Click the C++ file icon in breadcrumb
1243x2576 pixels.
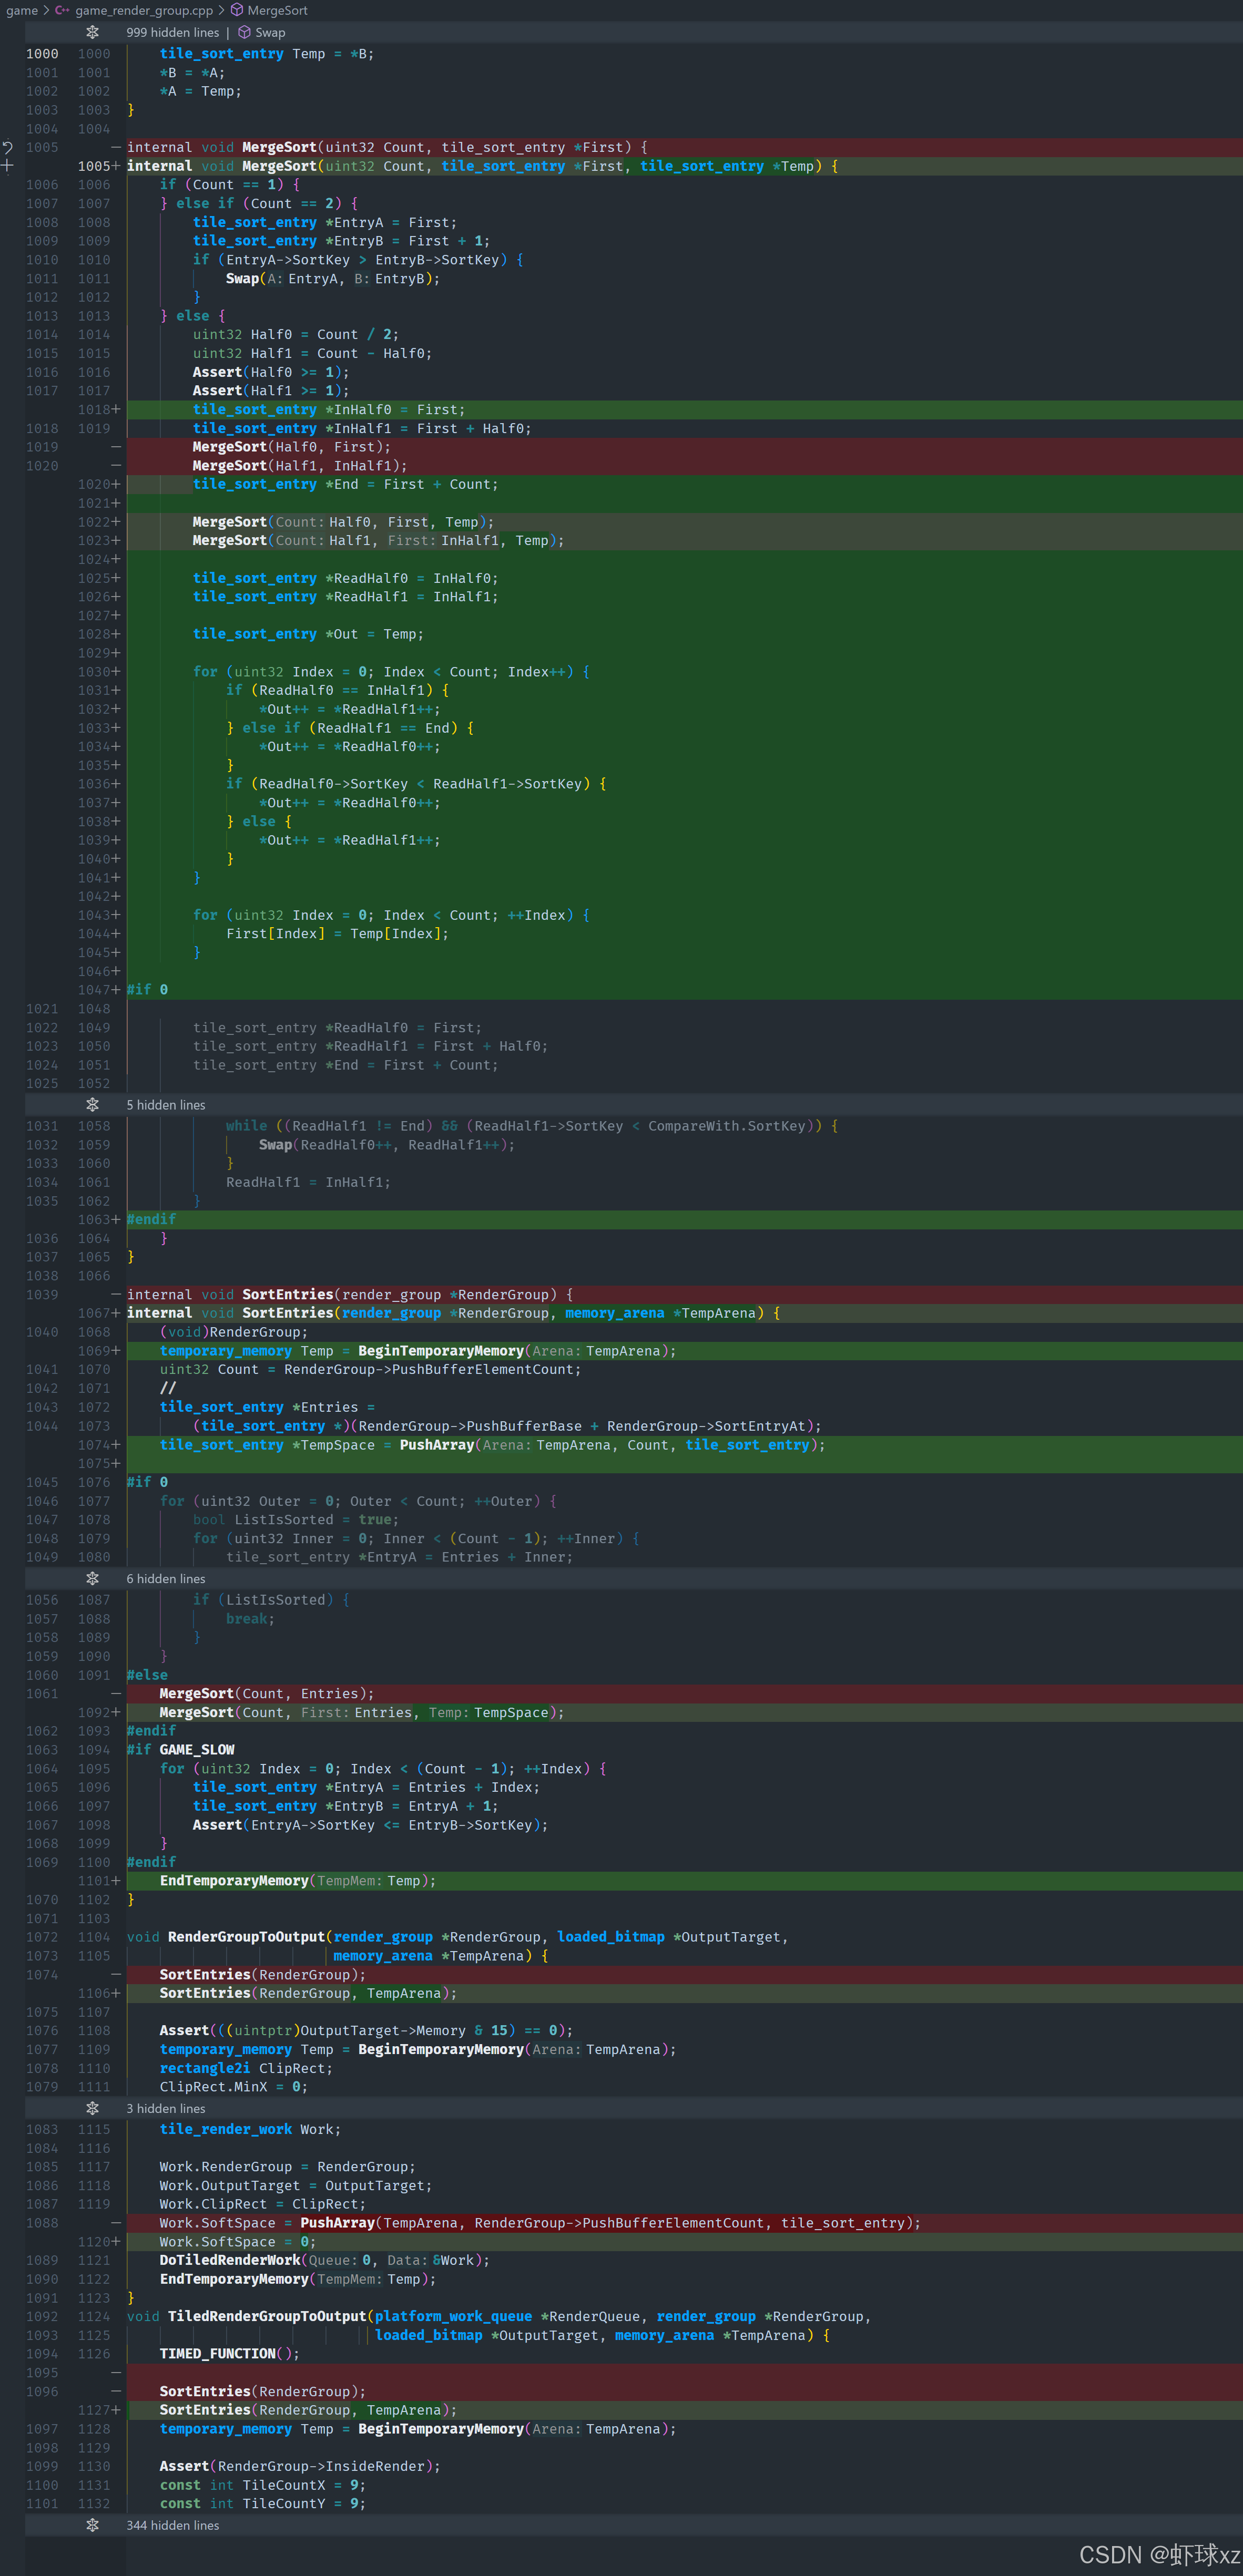click(x=62, y=10)
